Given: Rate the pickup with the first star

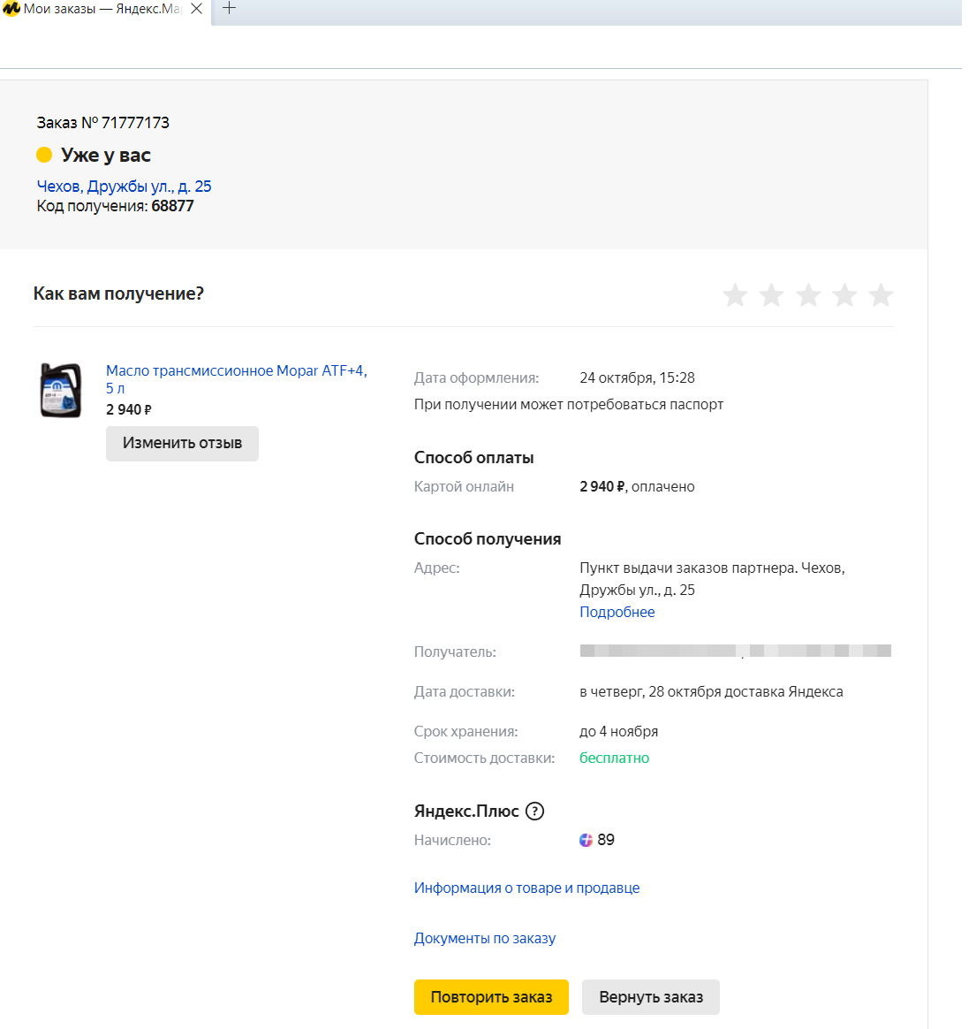Looking at the screenshot, I should [x=735, y=295].
